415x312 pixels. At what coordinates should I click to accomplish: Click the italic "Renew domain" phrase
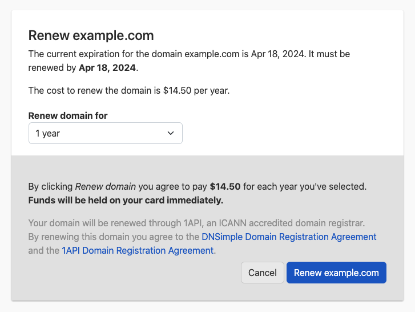[x=106, y=186]
